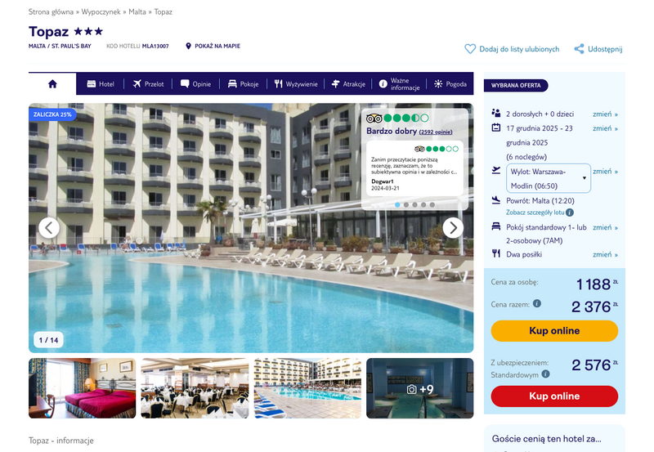The width and height of the screenshot is (654, 452).
Task: Add hotel to favorites heart icon
Action: [470, 49]
